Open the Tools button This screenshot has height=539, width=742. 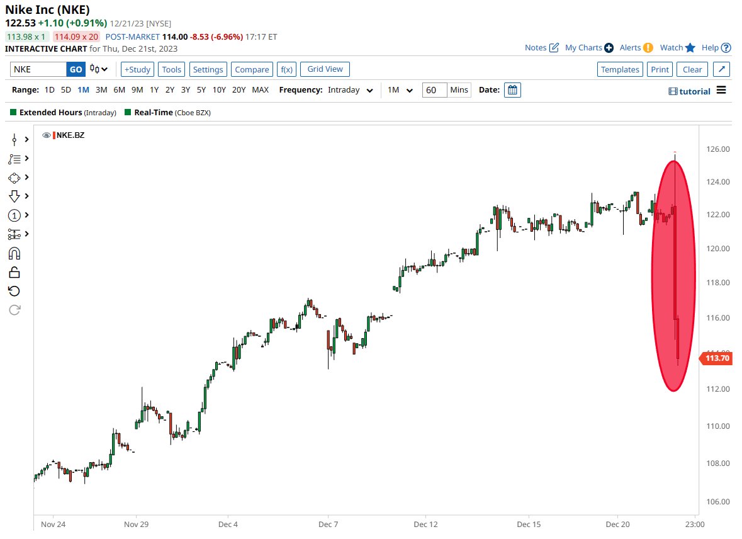coord(171,69)
